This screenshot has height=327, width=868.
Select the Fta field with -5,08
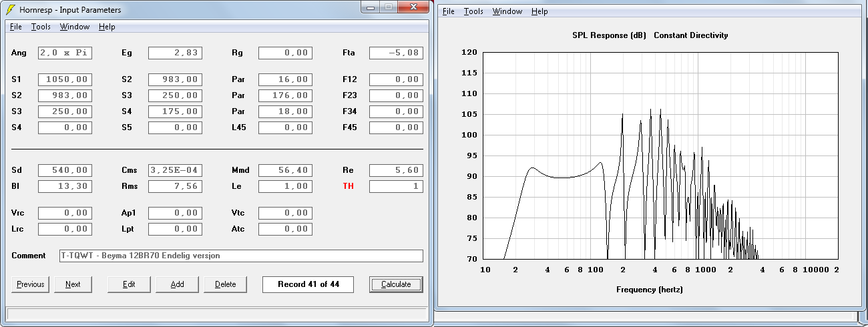[x=396, y=53]
